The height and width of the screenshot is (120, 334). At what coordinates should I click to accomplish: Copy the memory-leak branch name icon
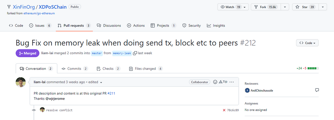point(135,53)
